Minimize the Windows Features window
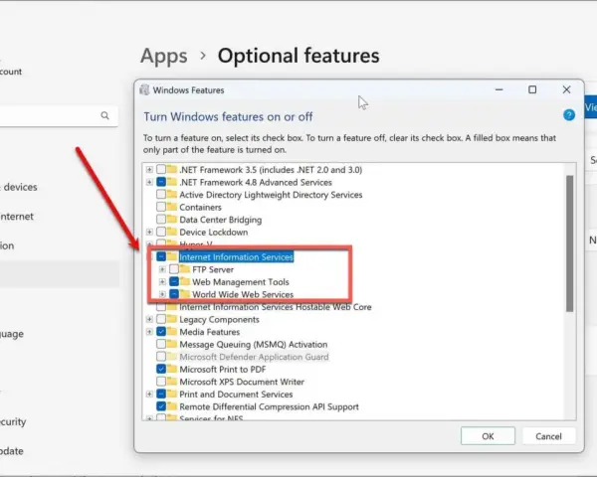The width and height of the screenshot is (597, 477). point(499,89)
